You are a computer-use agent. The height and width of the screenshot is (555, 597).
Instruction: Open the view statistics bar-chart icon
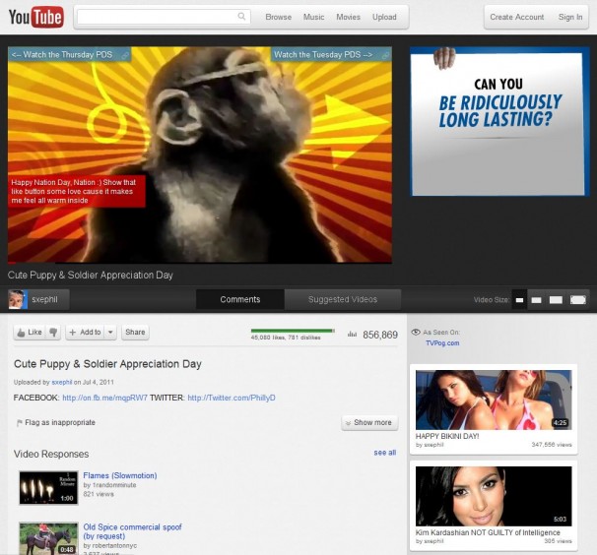pyautogui.click(x=352, y=335)
